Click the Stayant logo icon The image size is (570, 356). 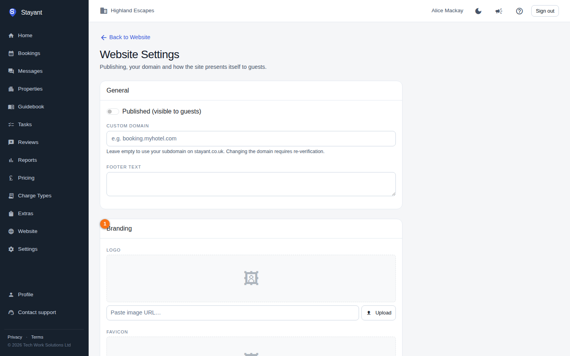click(12, 12)
